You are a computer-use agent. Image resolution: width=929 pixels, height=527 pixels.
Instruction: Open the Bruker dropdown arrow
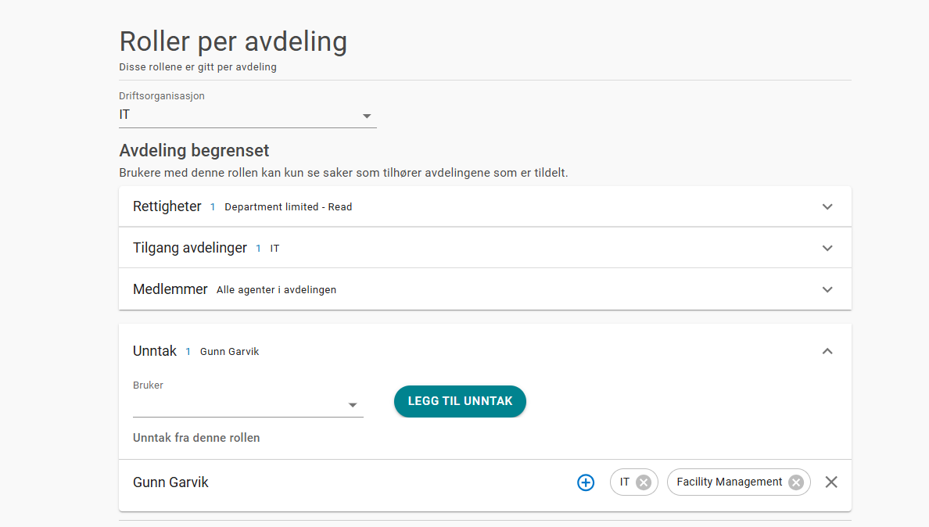[x=353, y=405]
